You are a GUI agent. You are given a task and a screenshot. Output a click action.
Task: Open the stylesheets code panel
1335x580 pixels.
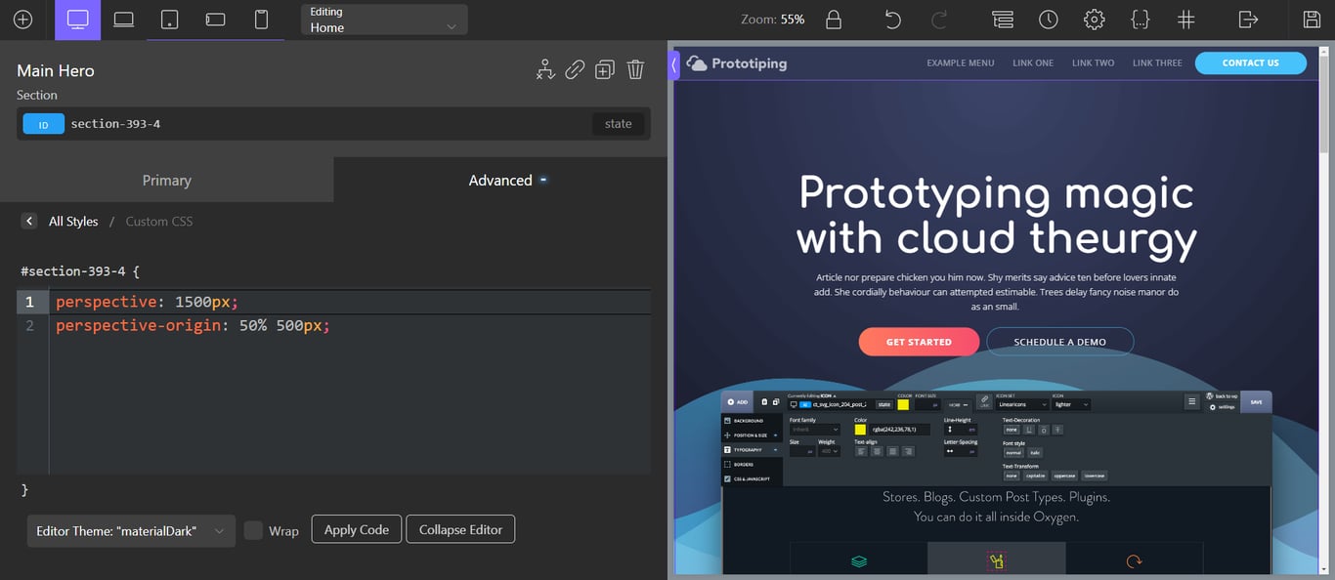[x=1140, y=19]
